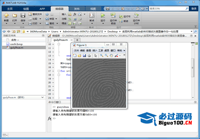Select the pan hand tool in Figure 1
The height and width of the screenshot is (139, 200).
111,56
